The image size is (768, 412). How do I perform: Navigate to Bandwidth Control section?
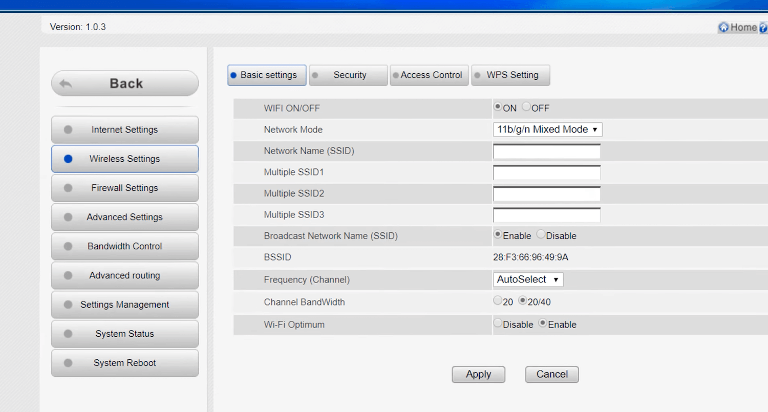[x=125, y=246]
